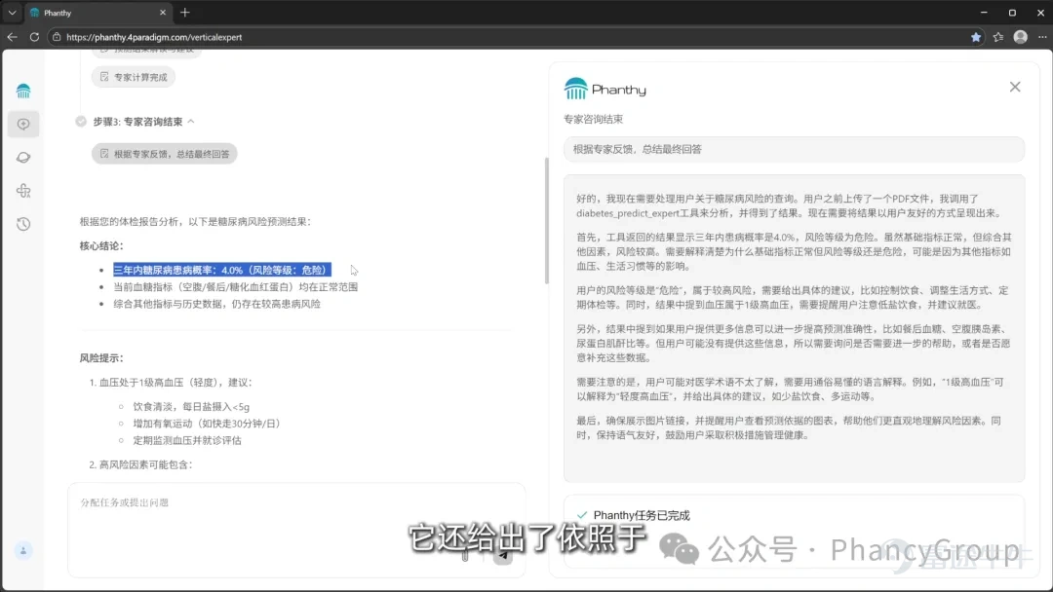Open the tab list dropdown arrow
1053x592 pixels.
(12, 13)
